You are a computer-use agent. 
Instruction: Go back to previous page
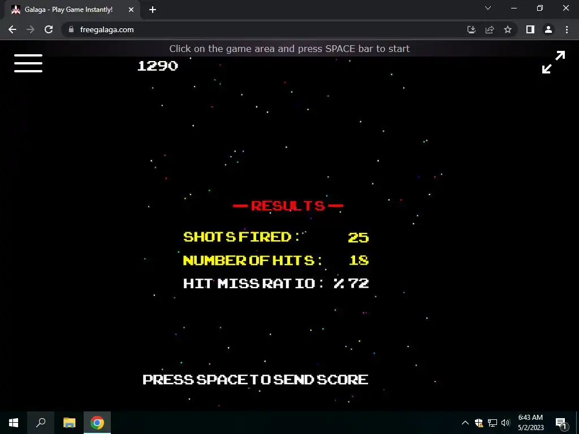click(x=12, y=29)
